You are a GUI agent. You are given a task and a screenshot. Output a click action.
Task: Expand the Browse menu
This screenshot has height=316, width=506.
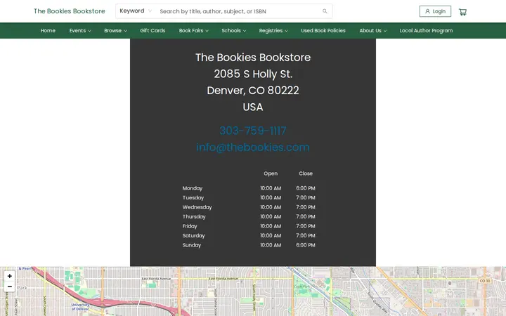[115, 31]
